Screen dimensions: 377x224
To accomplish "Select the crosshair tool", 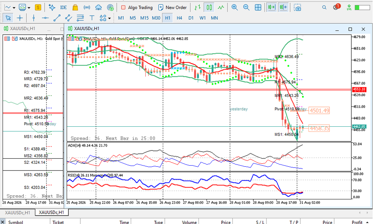I will coord(20,18).
